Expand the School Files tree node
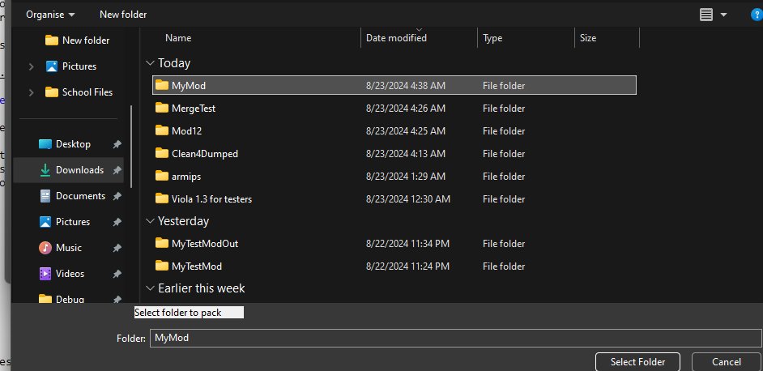Viewport: 763px width, 371px height. 31,92
